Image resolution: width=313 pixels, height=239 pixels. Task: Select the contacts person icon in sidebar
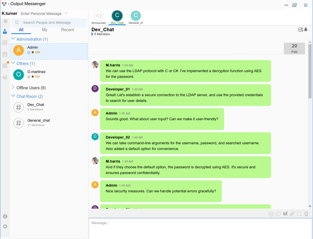point(5,31)
